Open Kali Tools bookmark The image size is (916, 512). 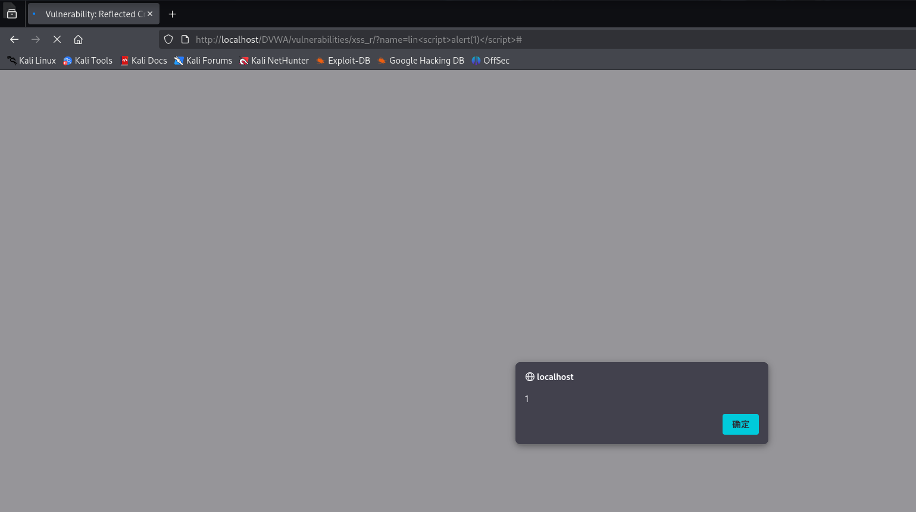tap(88, 61)
